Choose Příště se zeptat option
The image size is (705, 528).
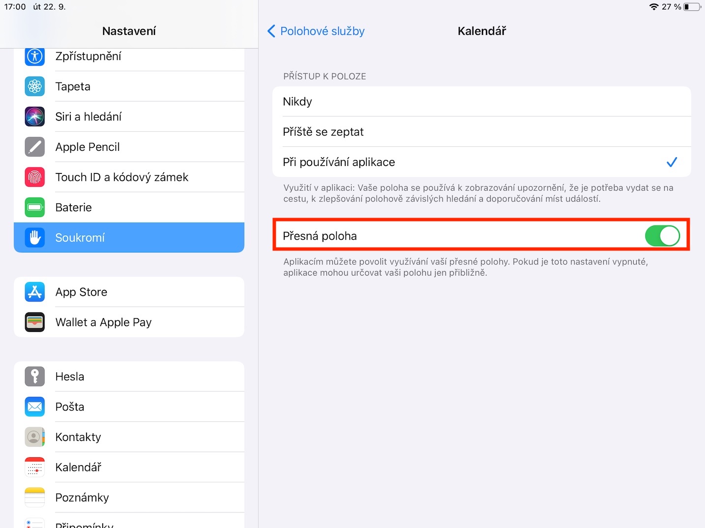coord(482,132)
